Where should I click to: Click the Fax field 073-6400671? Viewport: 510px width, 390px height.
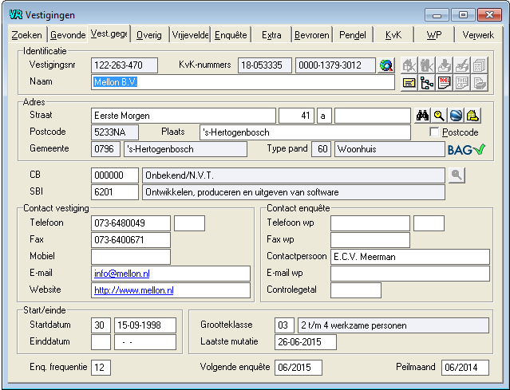(x=131, y=240)
